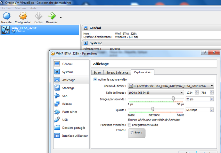Click the file size estimate text

click(x=154, y=120)
